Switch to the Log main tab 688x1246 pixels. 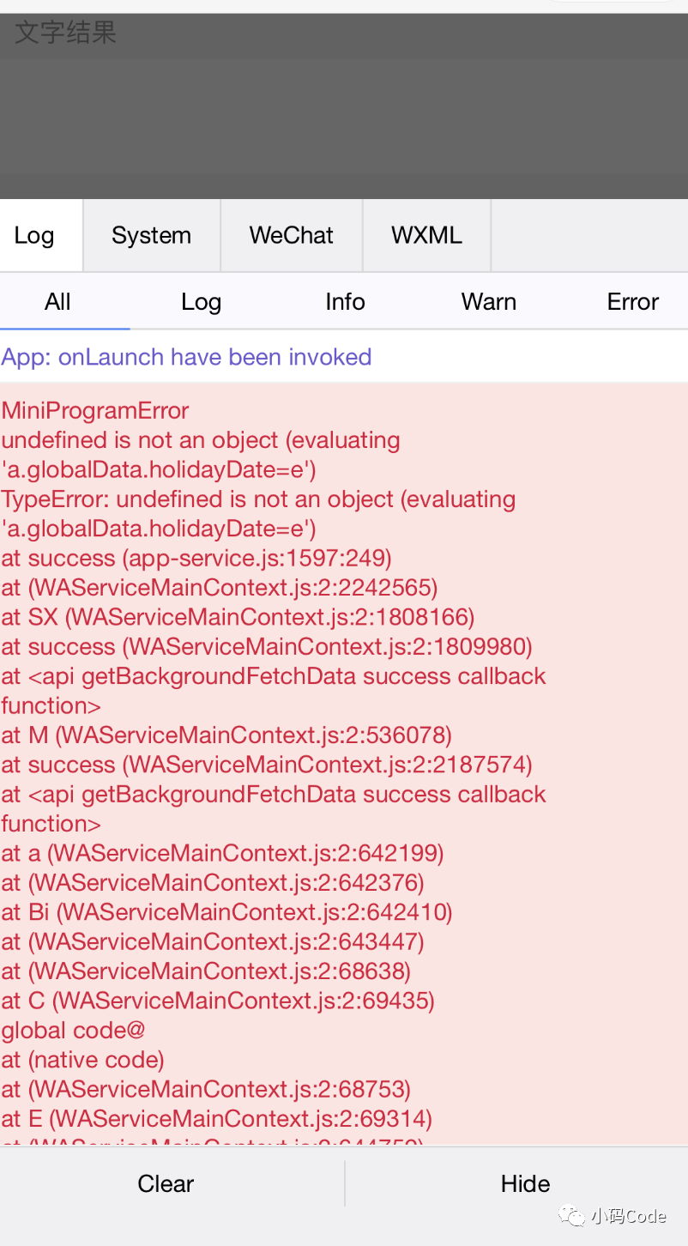tap(34, 235)
